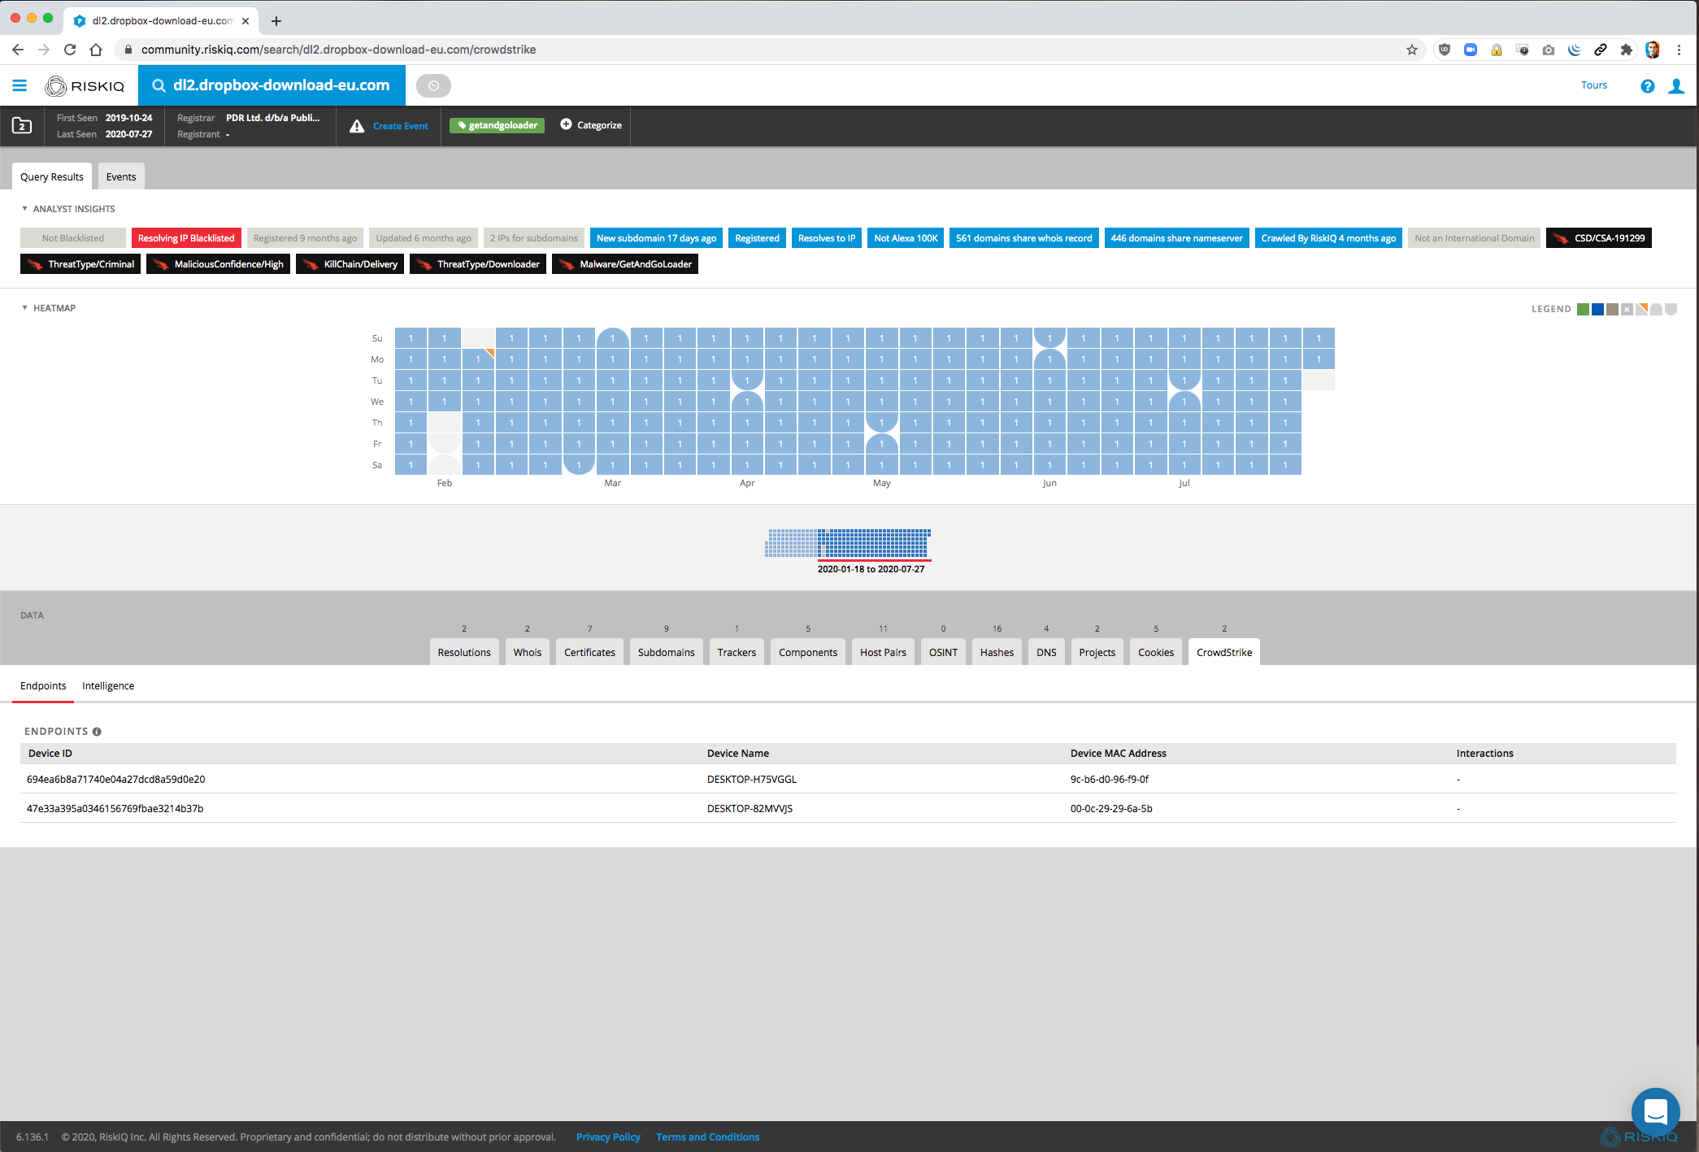Open the Certificates data tab

pyautogui.click(x=590, y=652)
